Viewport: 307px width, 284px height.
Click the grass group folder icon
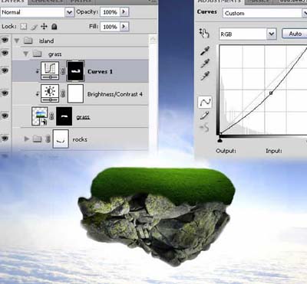coord(38,54)
